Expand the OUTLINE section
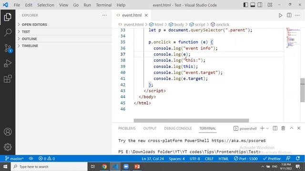This screenshot has width=305, height=171. pyautogui.click(x=63, y=38)
